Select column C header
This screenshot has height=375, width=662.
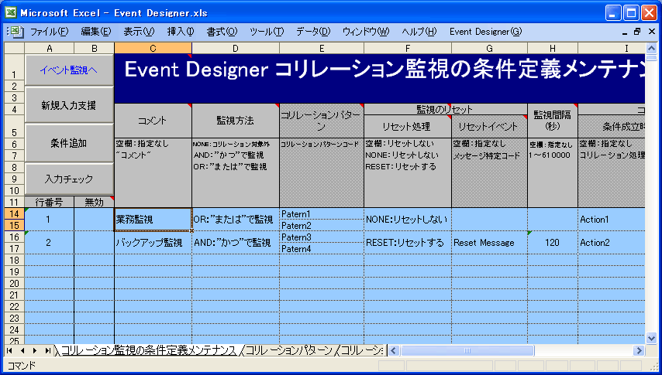point(153,49)
